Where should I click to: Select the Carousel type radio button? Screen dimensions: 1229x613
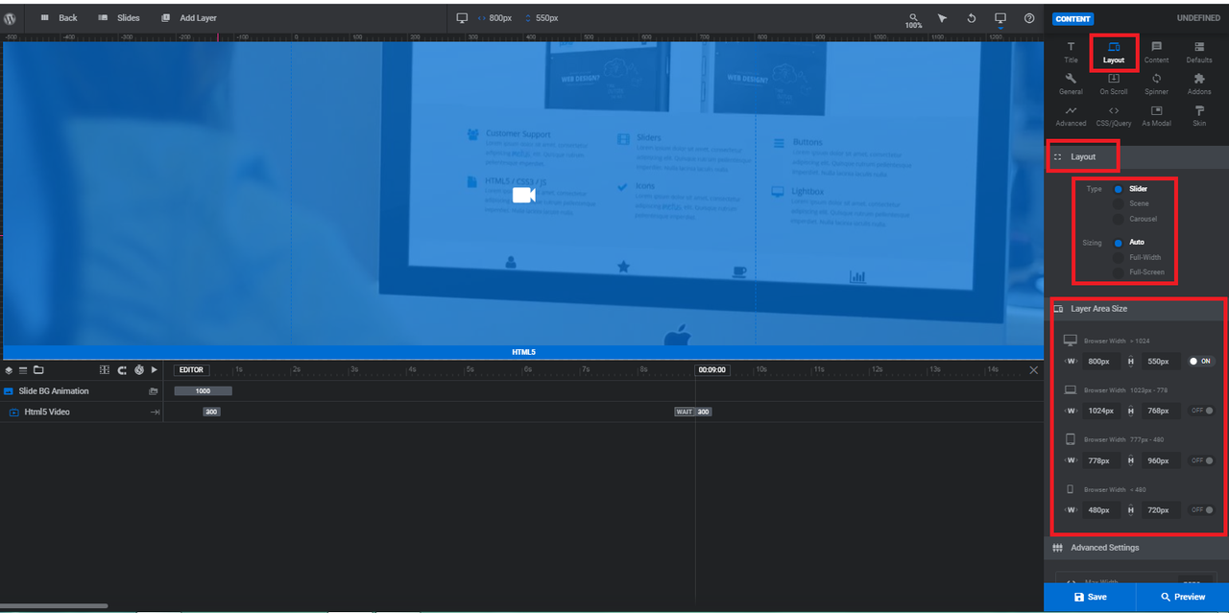pos(1118,220)
